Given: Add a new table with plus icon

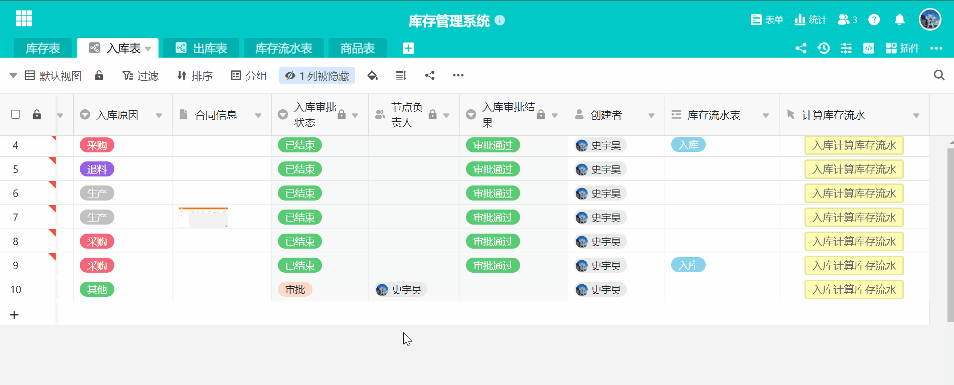Looking at the screenshot, I should [408, 48].
